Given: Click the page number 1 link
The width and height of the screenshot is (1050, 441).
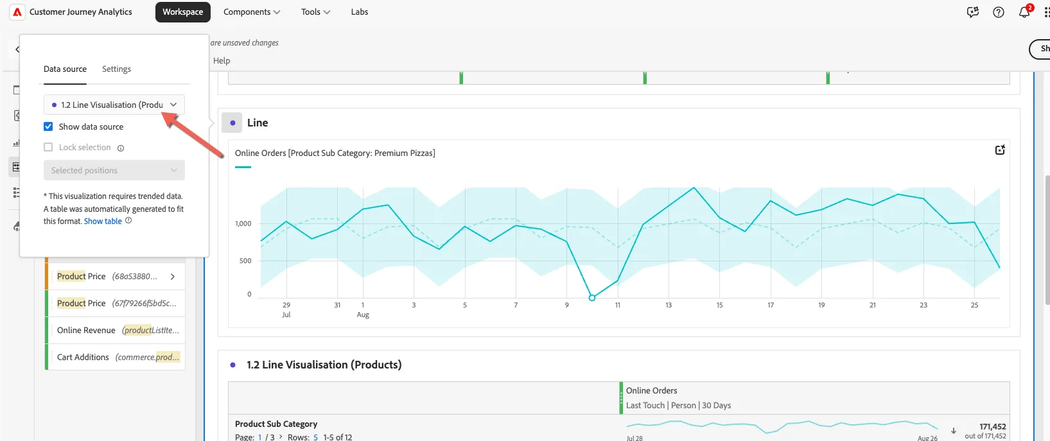Looking at the screenshot, I should pyautogui.click(x=259, y=437).
